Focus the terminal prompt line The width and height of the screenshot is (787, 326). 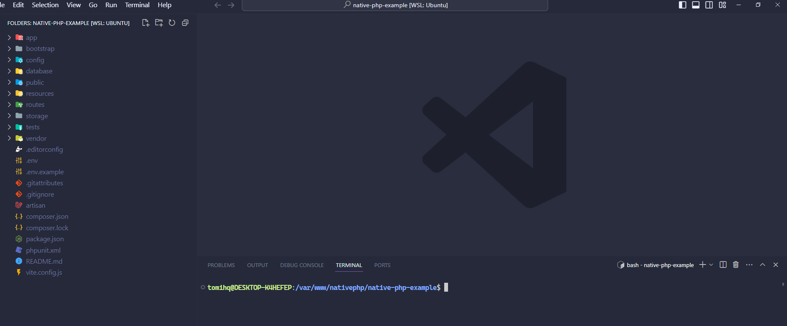[324, 287]
